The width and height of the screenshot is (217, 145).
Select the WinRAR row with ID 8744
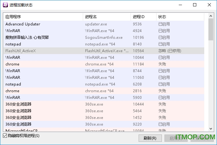coord(104,71)
